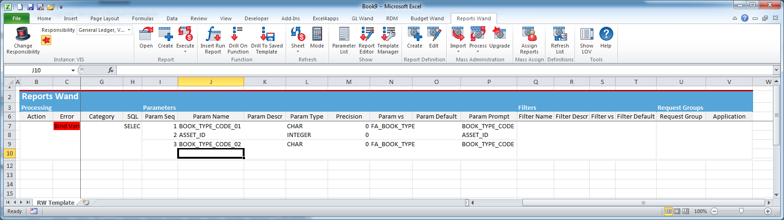
Task: Select cell BOOK_TYPE_CODE_01
Action: pyautogui.click(x=210, y=126)
